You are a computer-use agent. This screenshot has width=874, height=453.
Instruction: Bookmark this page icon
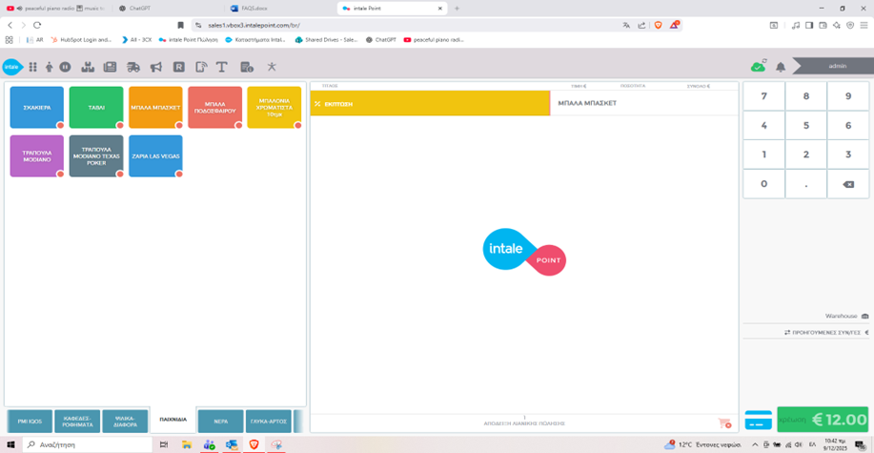(x=180, y=25)
